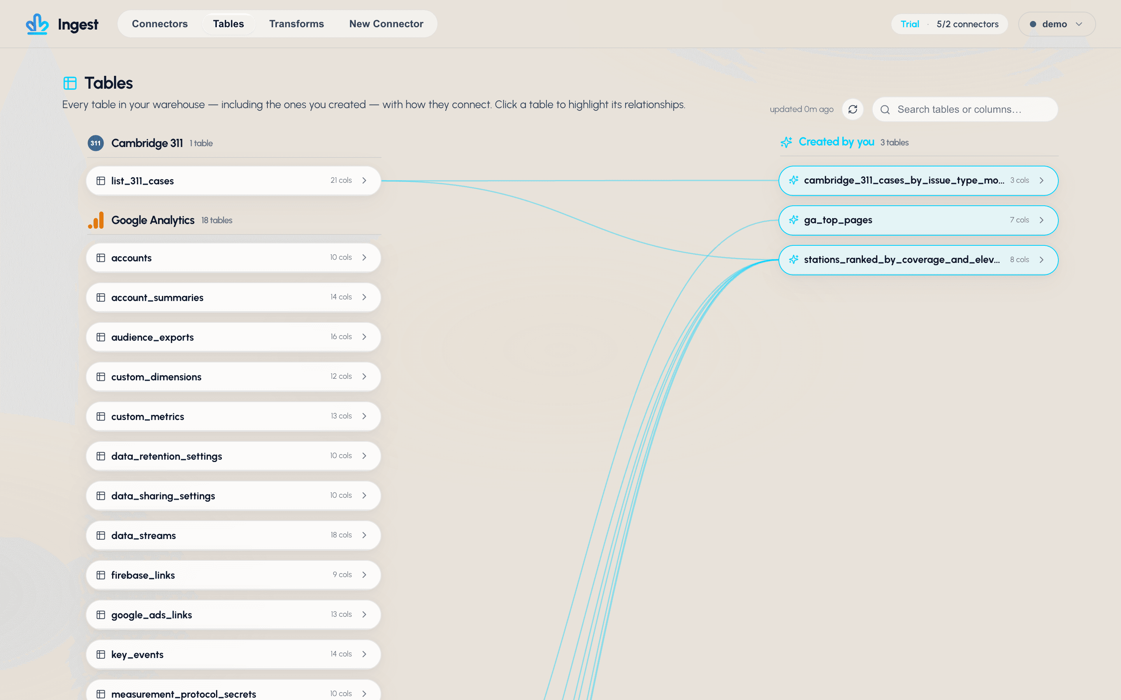Screen dimensions: 1121x700
Task: Click the '3 tables' count label
Action: [894, 143]
